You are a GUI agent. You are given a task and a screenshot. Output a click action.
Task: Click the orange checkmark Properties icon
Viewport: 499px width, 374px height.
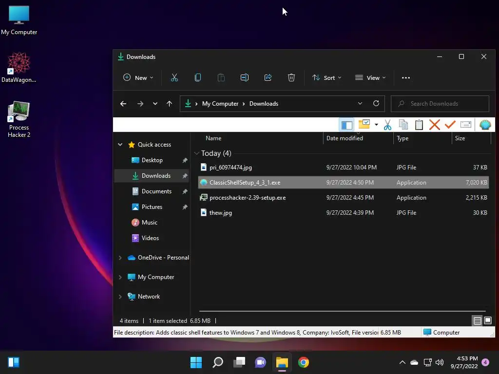pyautogui.click(x=450, y=124)
